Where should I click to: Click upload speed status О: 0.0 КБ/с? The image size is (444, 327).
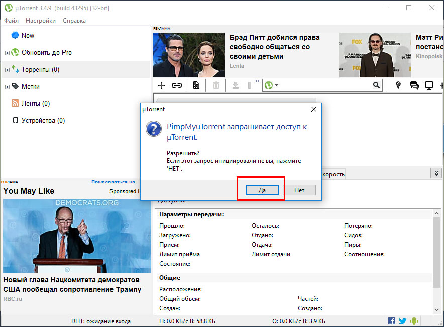coord(299,321)
